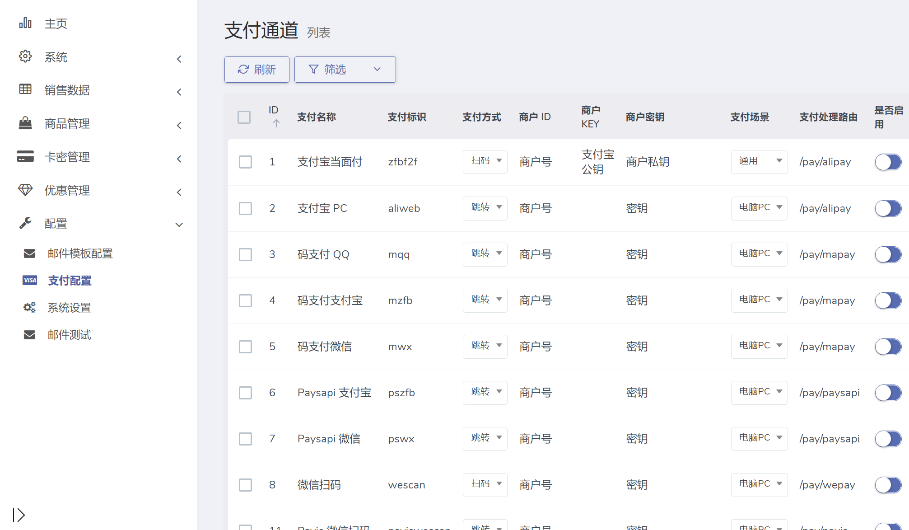Select the 销售数据 table icon
Screen dimensions: 909x530
click(25, 90)
